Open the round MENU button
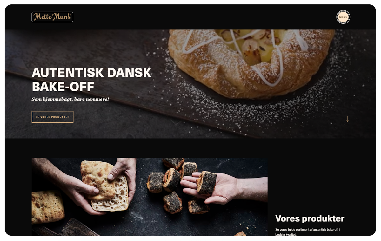The width and height of the screenshot is (381, 241). coord(343,17)
